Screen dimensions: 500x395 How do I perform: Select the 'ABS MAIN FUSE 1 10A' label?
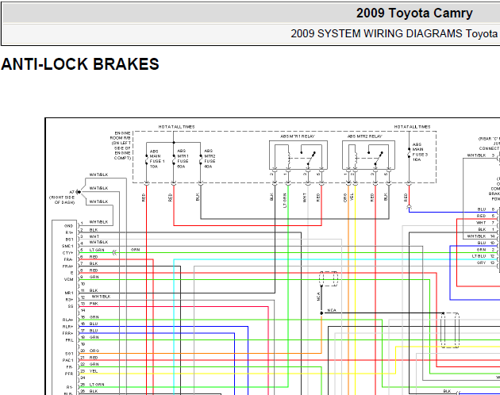click(157, 159)
